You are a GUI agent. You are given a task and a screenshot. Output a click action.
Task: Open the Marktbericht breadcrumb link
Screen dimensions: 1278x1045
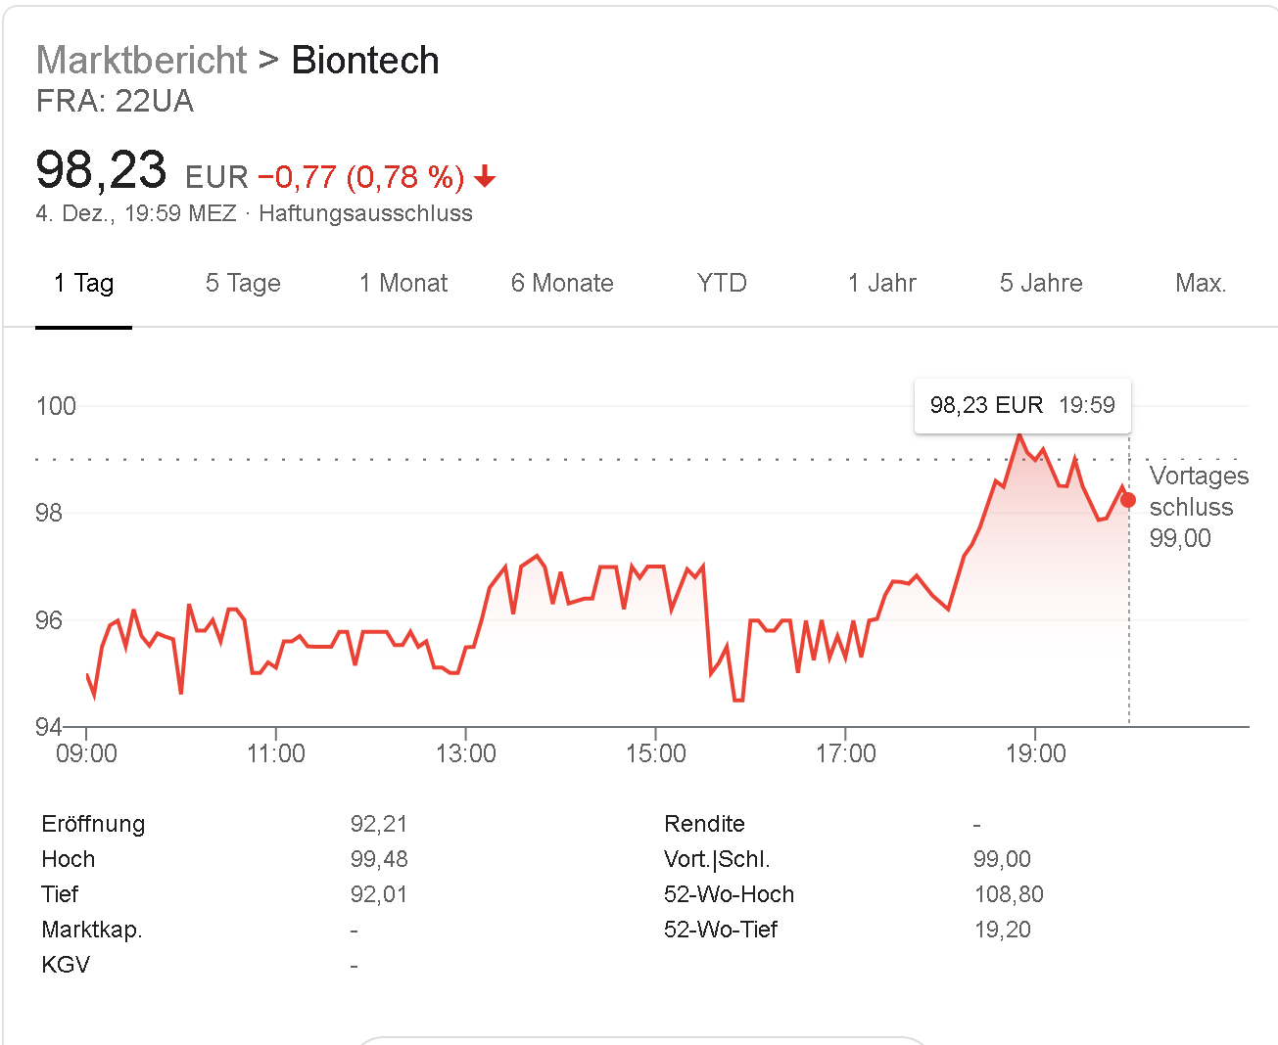click(142, 61)
